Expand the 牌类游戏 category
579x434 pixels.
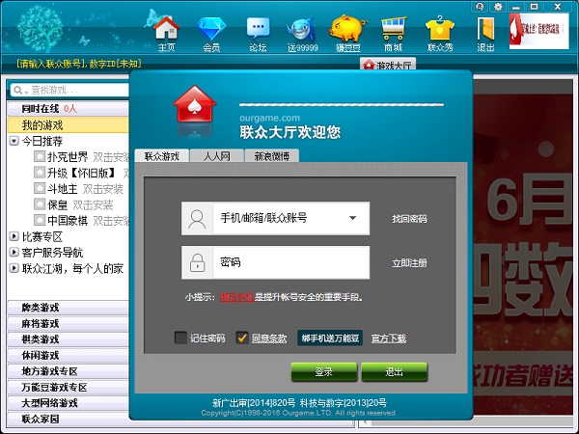tap(68, 308)
